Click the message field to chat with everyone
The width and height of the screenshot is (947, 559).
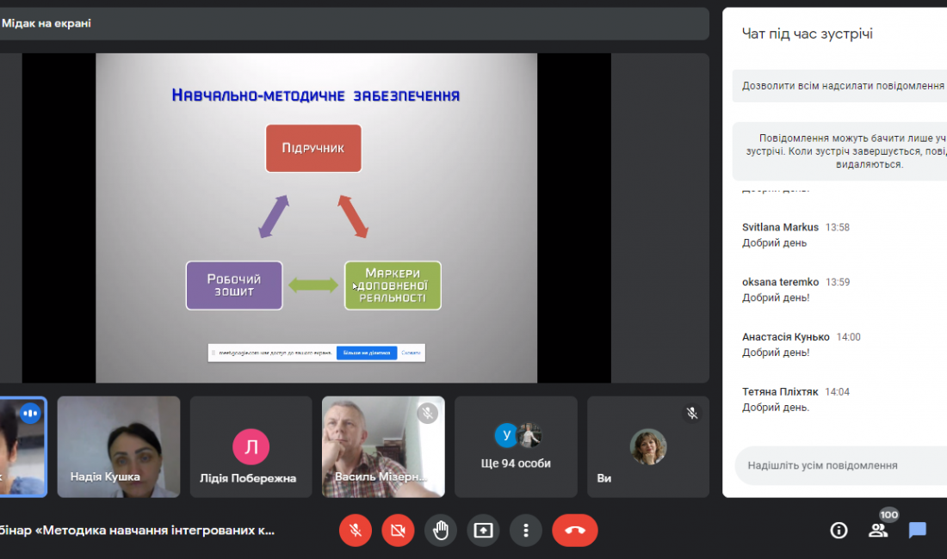(x=839, y=465)
